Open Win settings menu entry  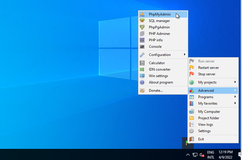(158, 76)
